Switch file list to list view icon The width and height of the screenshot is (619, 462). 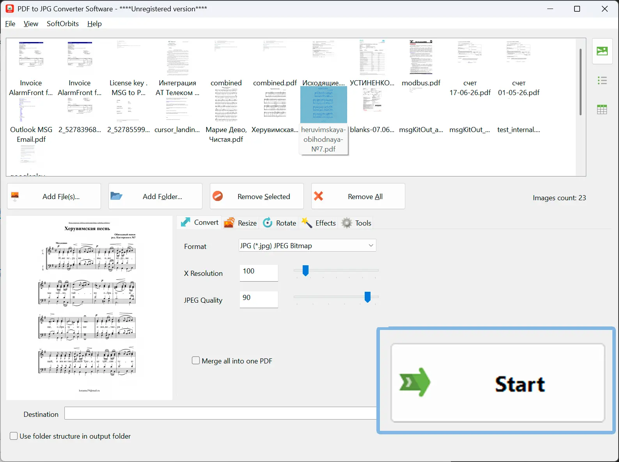point(602,81)
